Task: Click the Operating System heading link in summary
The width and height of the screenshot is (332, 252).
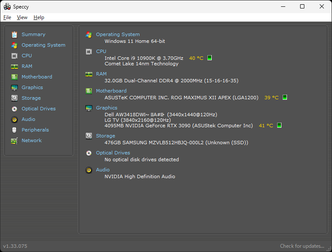Action: click(118, 34)
